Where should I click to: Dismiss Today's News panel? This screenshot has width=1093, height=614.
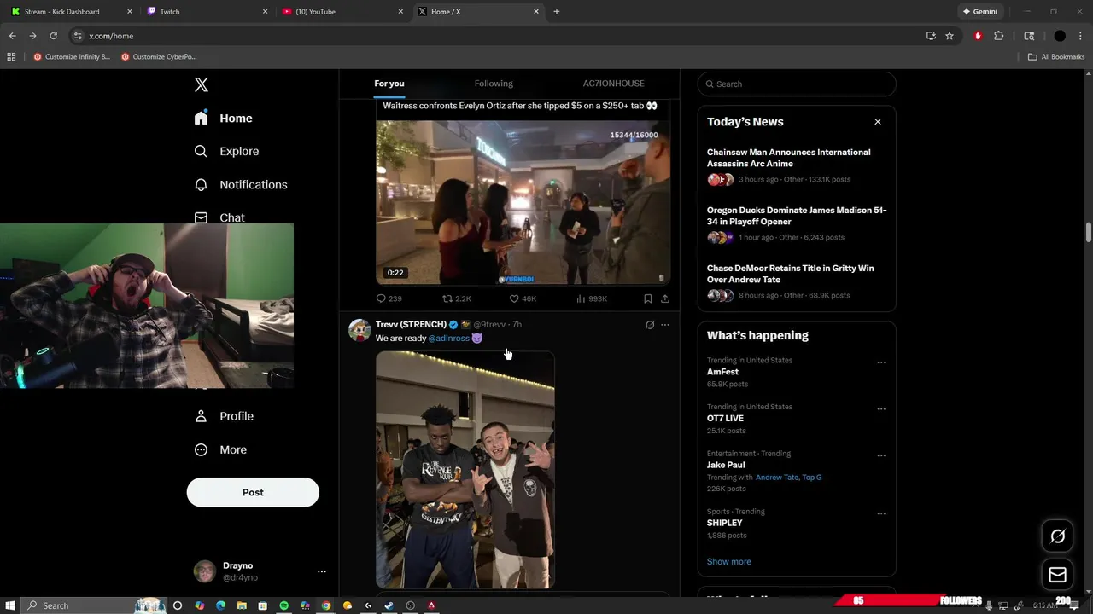pos(877,122)
